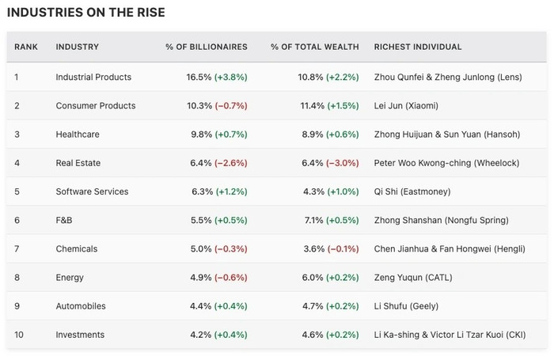554x360 pixels.
Task: Click the Richest Individual column header
Action: 418,47
